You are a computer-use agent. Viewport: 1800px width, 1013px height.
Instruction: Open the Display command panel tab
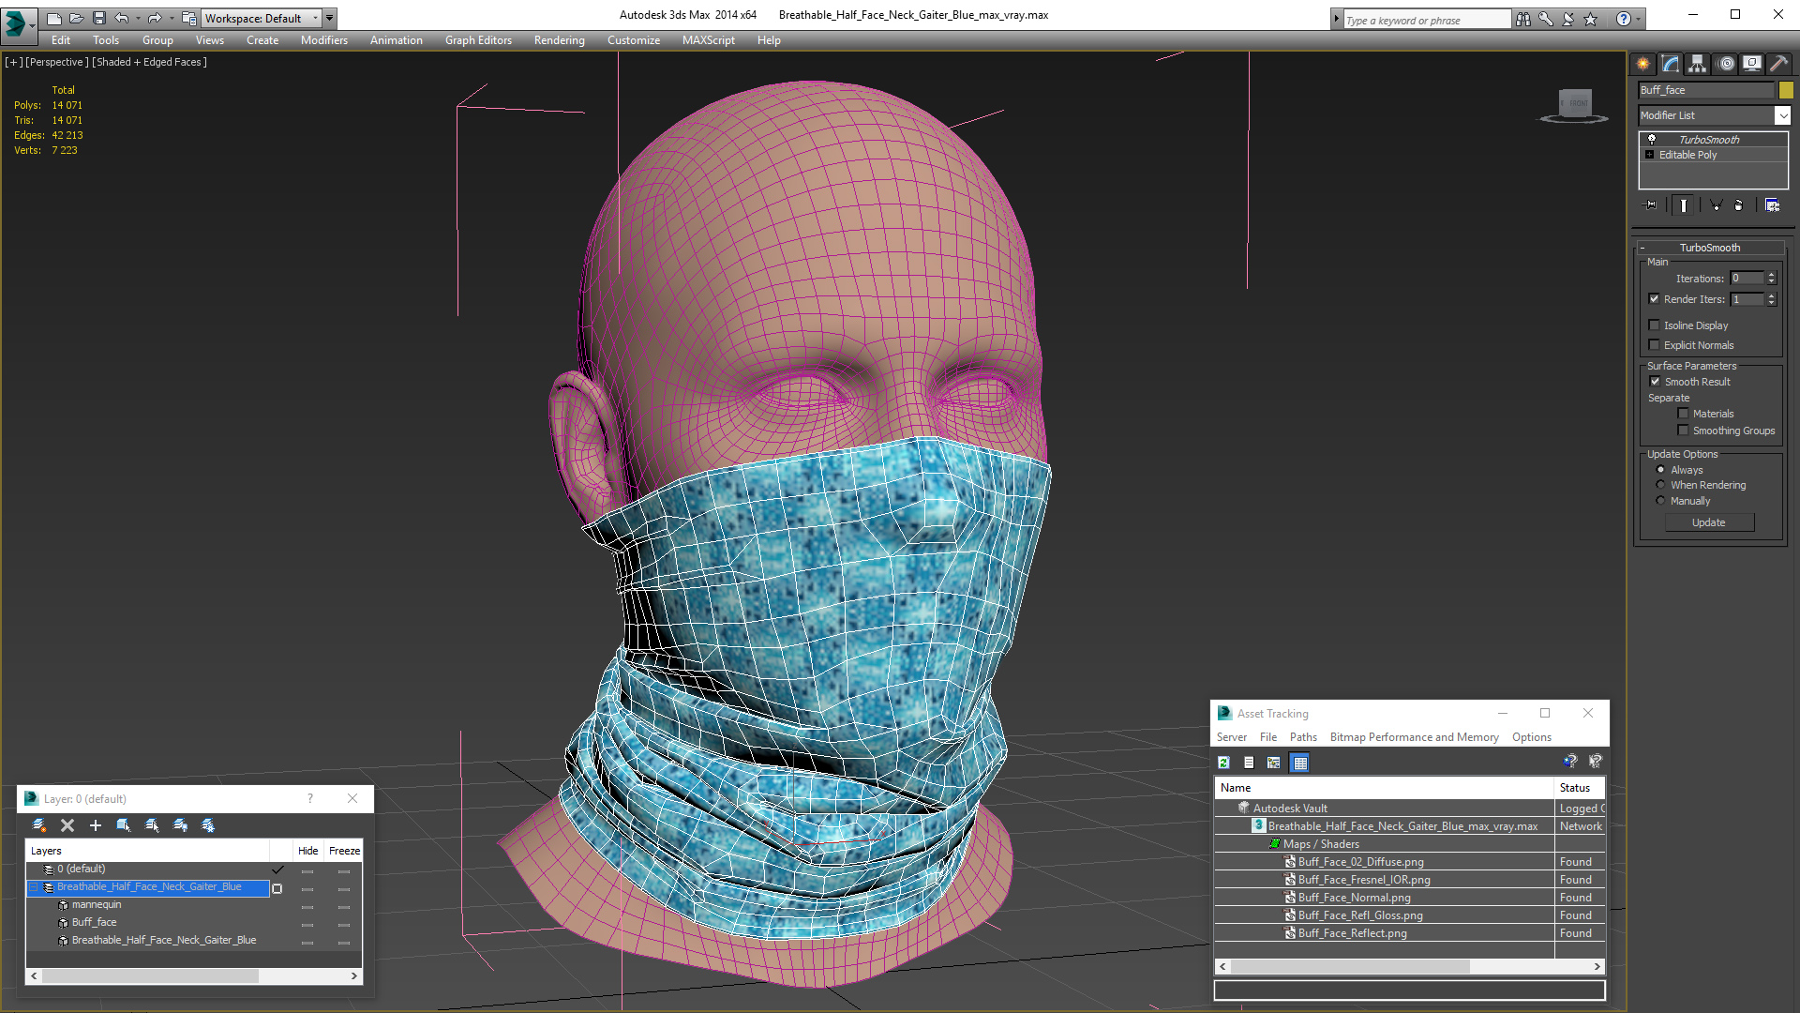pyautogui.click(x=1752, y=64)
